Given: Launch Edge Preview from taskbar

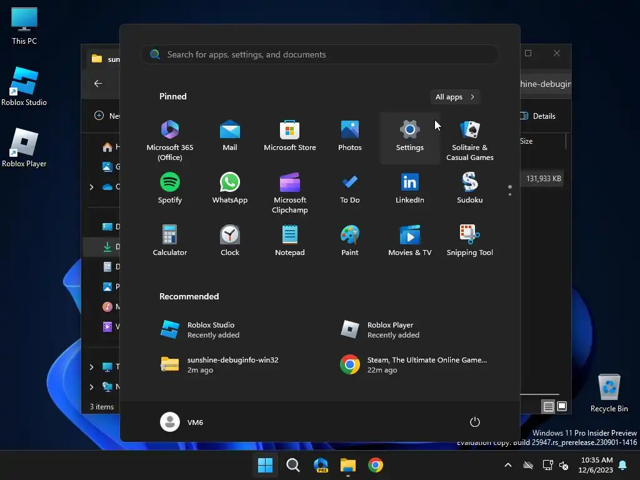Looking at the screenshot, I should 321,465.
